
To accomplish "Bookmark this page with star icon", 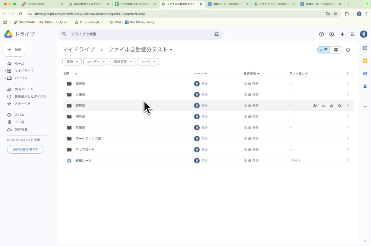I will [335, 14].
